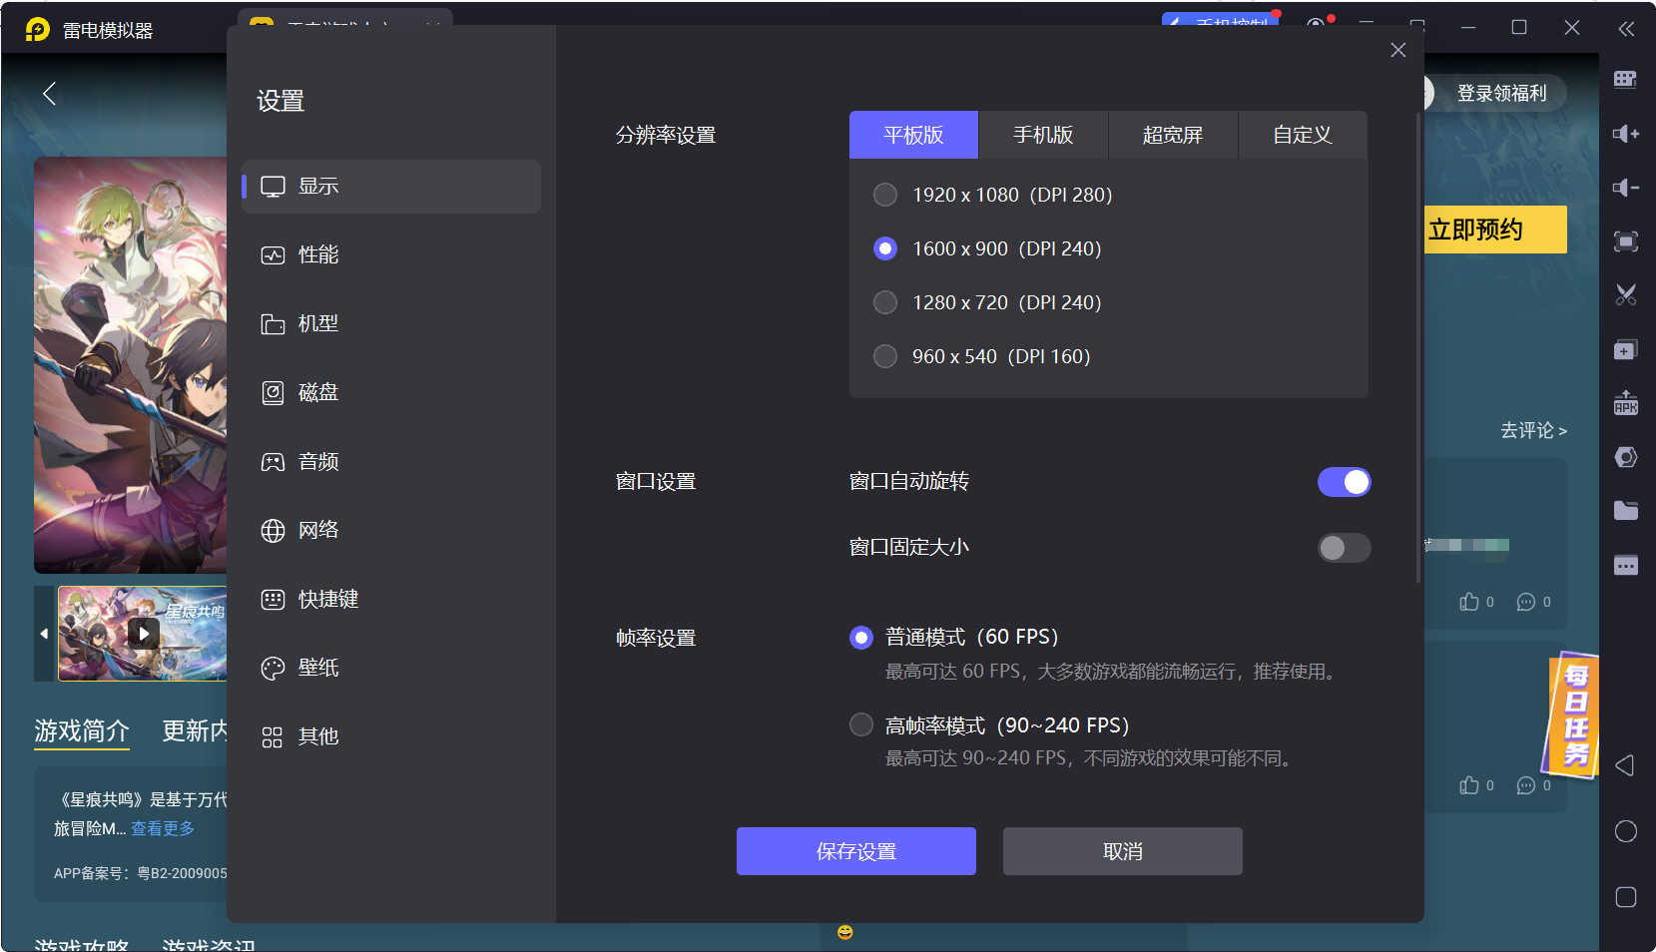Click the 取消 button
This screenshot has width=1656, height=952.
[1123, 851]
